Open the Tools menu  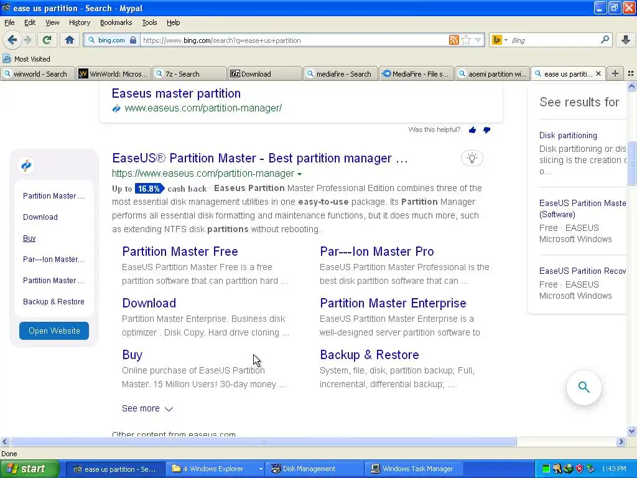pos(149,22)
